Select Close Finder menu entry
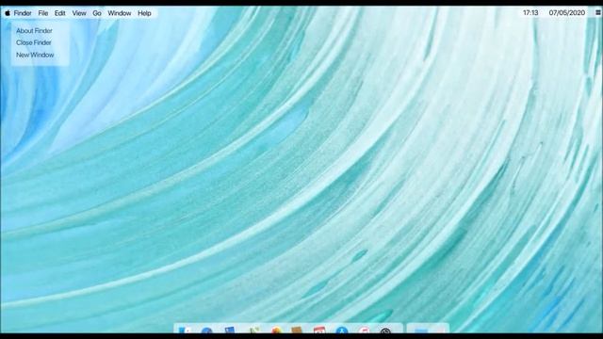The height and width of the screenshot is (339, 603). point(34,42)
